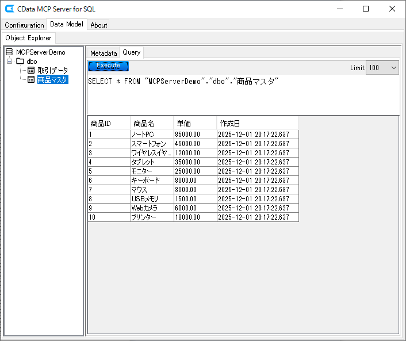
Task: Open the Limit dropdown
Action: point(382,68)
